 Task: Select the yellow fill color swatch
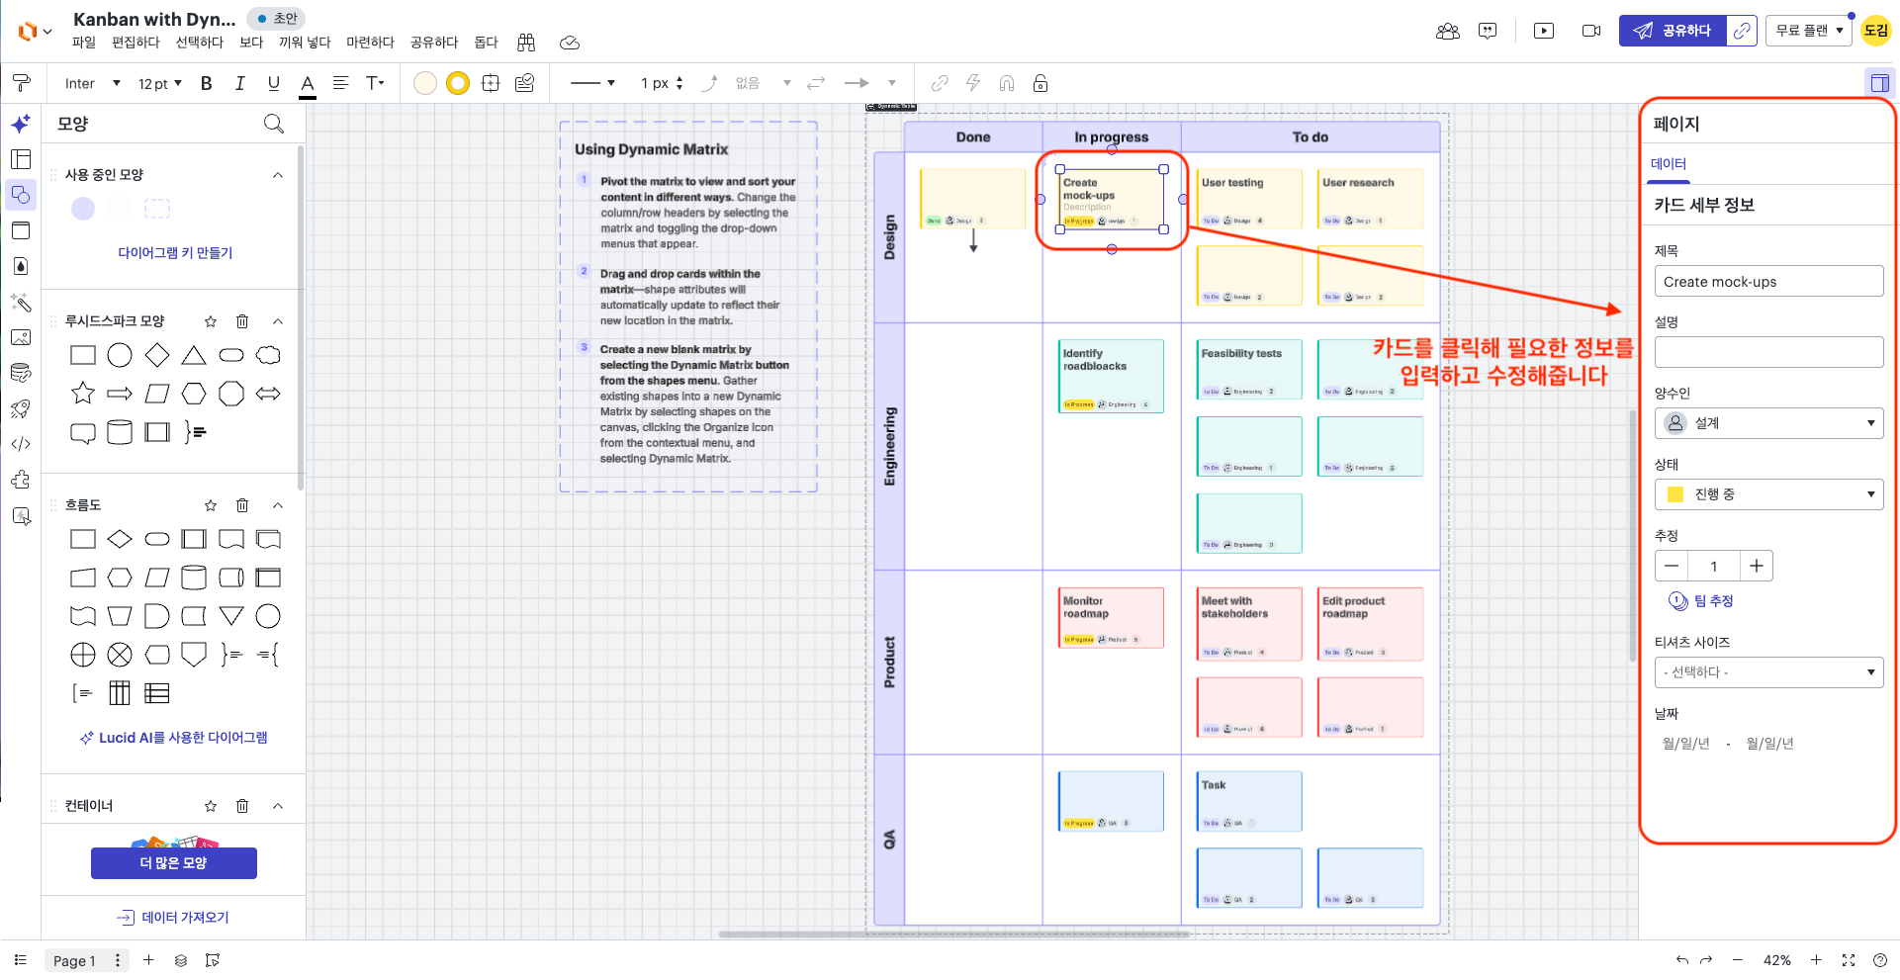457,83
